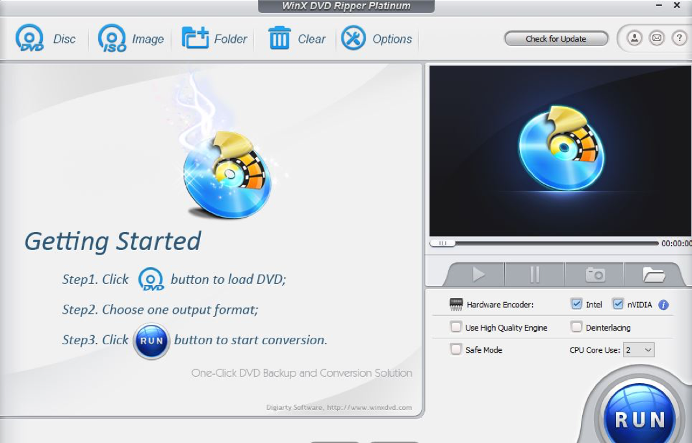This screenshot has width=692, height=443.
Task: Load a DVD Folder
Action: (x=214, y=38)
